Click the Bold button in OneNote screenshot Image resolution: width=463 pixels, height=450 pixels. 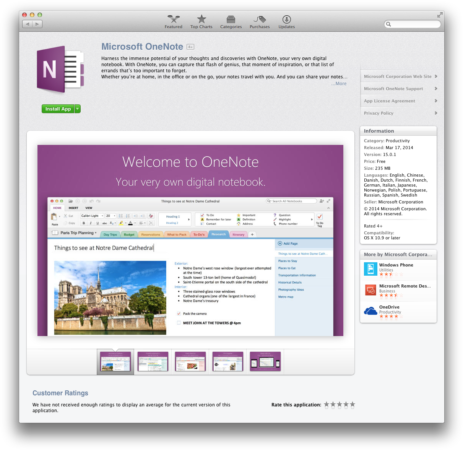tap(84, 223)
